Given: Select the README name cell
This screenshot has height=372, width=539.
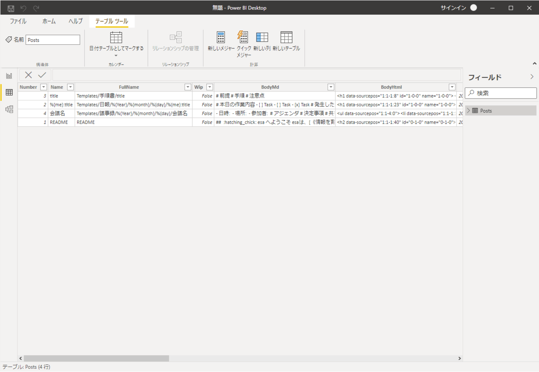Looking at the screenshot, I should point(62,122).
